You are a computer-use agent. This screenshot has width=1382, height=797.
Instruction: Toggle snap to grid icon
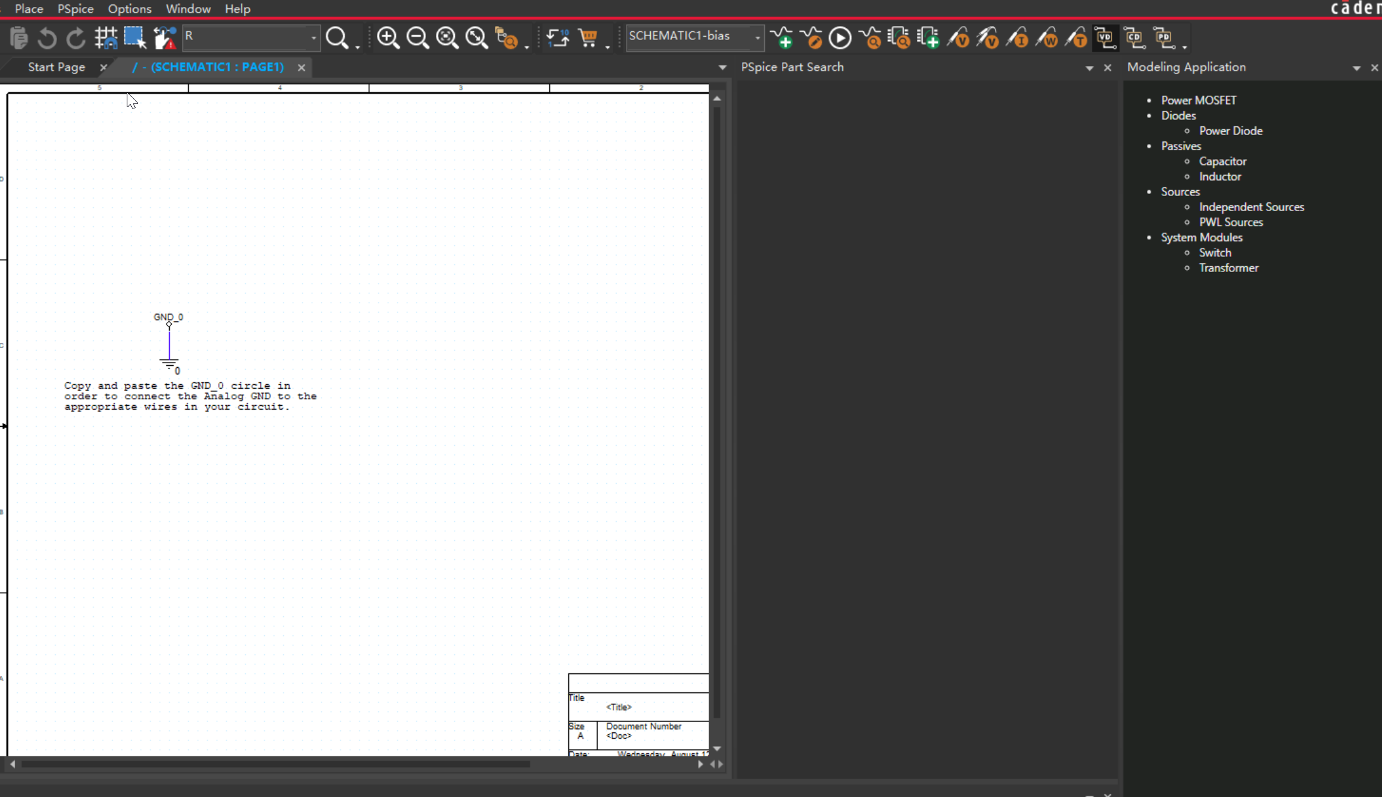coord(106,38)
